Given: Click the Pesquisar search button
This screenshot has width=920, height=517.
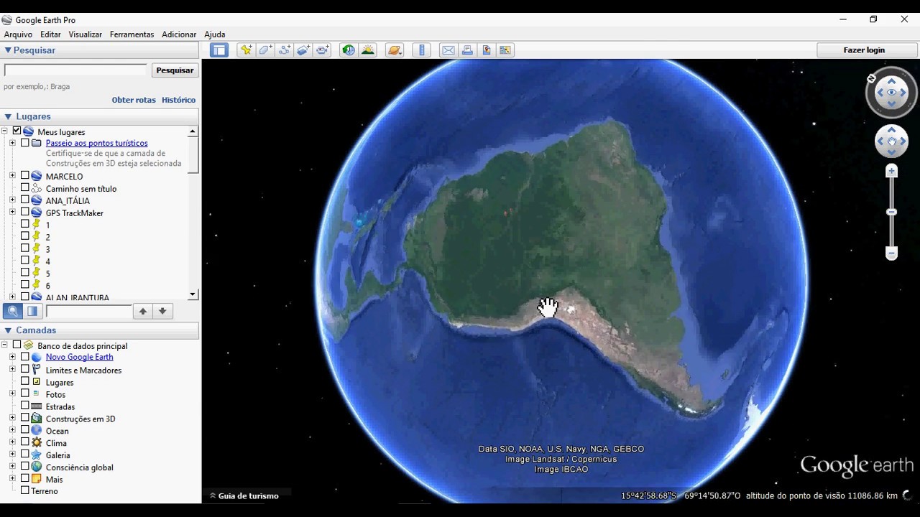Looking at the screenshot, I should click(x=175, y=70).
